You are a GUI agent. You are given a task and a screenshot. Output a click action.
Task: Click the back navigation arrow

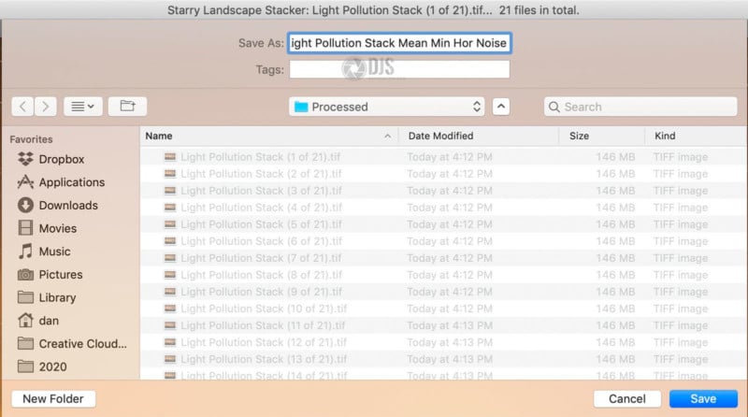(23, 107)
